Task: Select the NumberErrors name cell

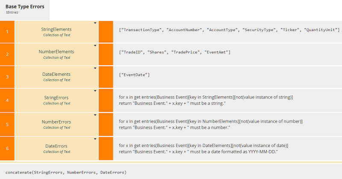Action: tap(56, 124)
